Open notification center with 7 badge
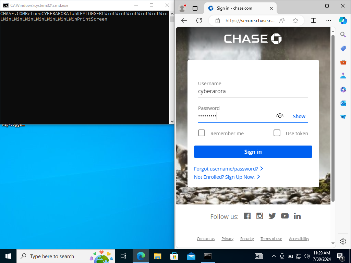 point(340,256)
